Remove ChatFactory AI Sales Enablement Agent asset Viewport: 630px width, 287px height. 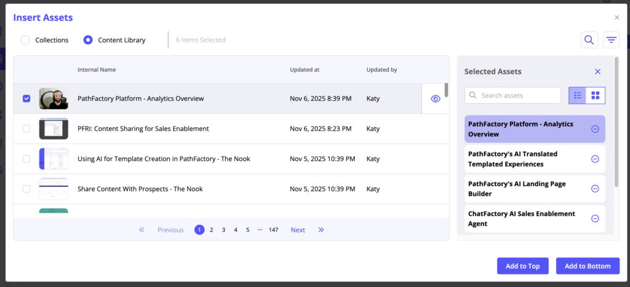click(x=595, y=218)
